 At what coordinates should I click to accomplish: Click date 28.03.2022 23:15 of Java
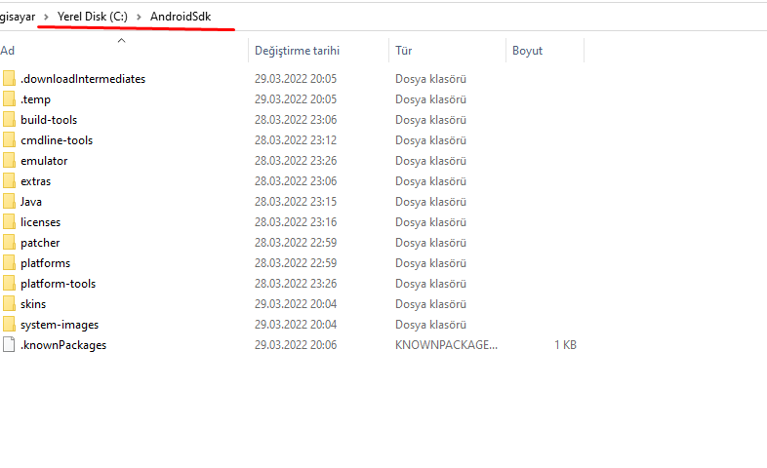coord(296,202)
